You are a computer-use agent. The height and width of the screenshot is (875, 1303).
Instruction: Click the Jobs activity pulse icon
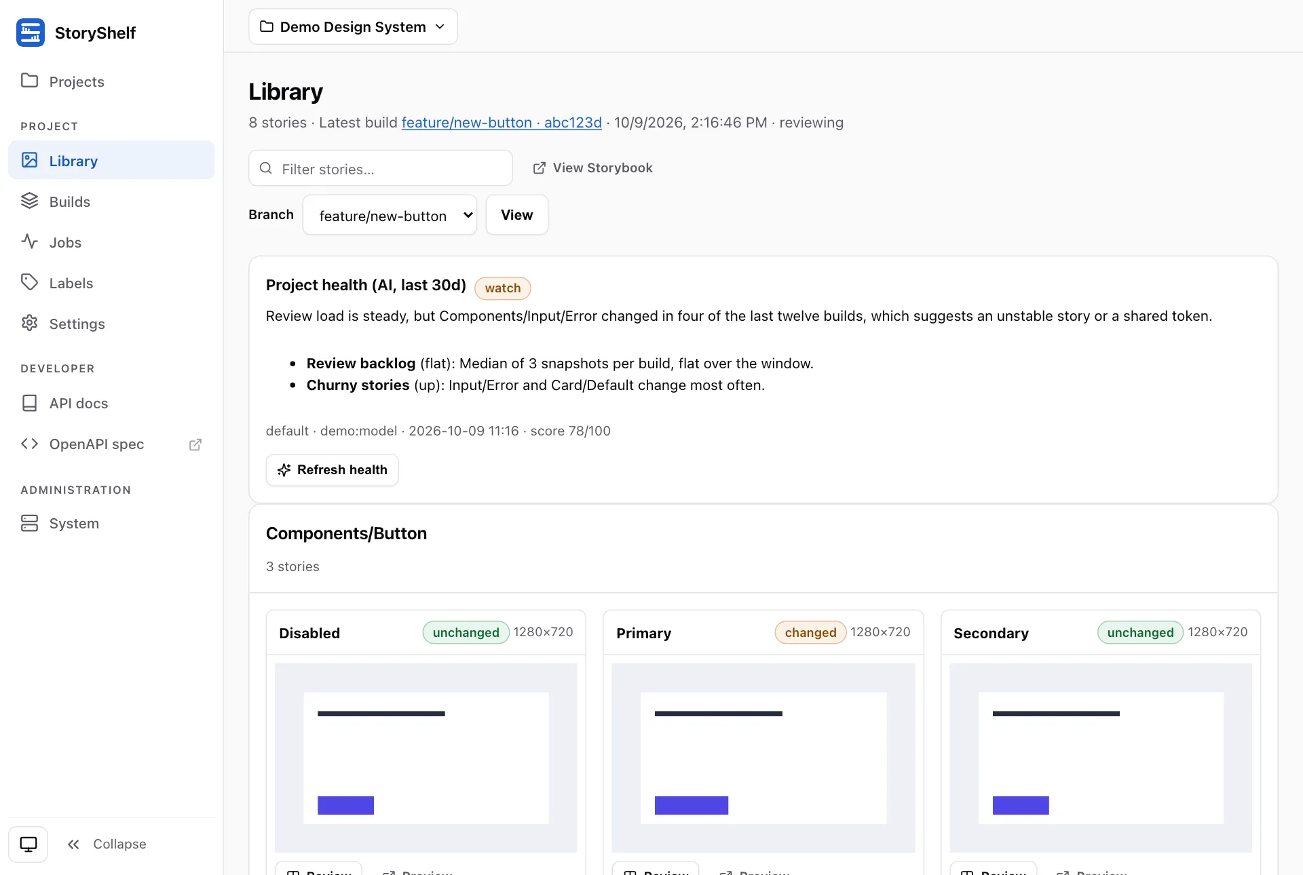pos(29,241)
